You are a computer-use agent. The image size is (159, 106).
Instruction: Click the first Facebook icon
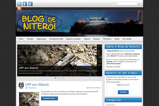tap(25, 4)
